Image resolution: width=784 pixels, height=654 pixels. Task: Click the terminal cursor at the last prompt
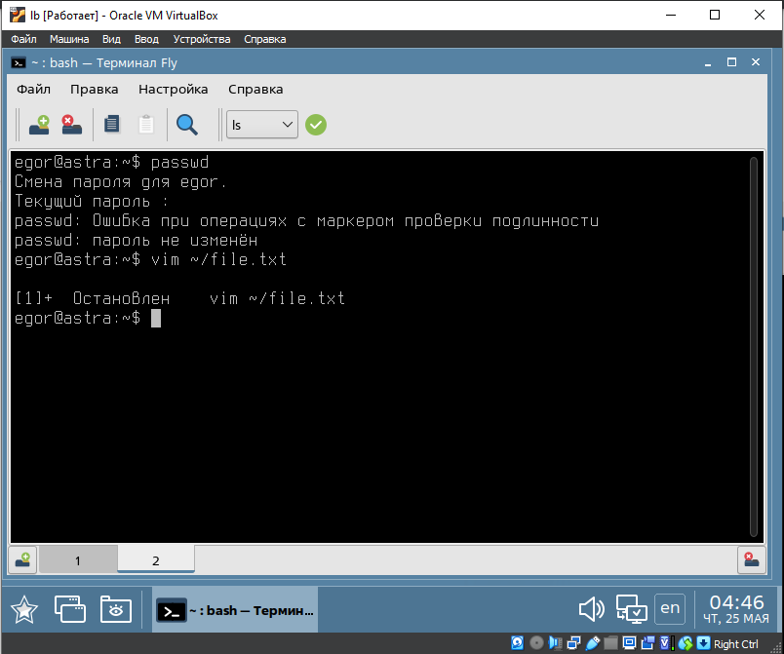156,319
